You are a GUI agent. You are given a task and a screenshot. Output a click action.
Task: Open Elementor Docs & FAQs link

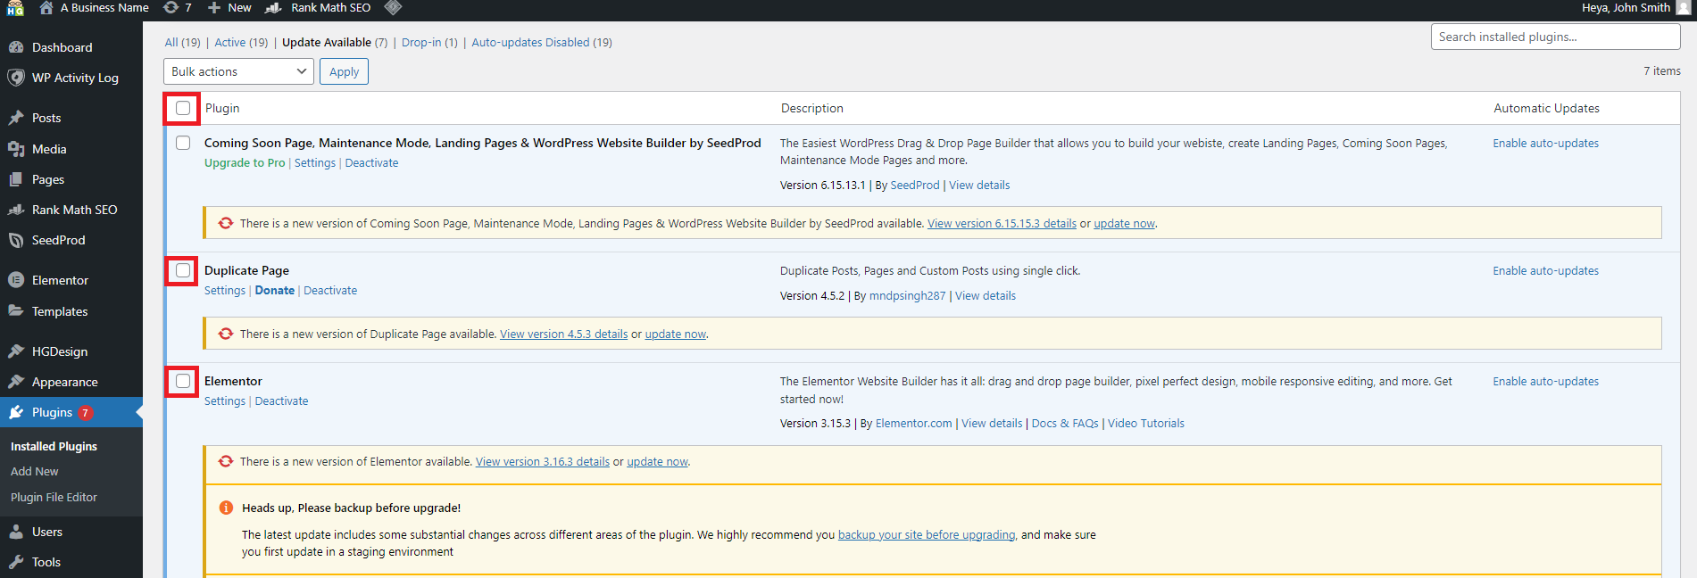click(1065, 423)
